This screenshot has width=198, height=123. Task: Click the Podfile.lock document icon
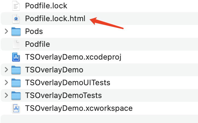pyautogui.click(x=16, y=6)
